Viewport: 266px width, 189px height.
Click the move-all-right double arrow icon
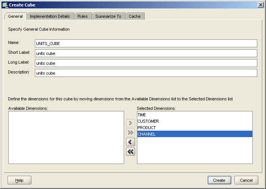click(x=131, y=133)
